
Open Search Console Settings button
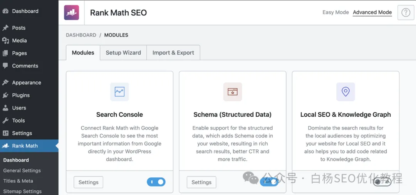click(x=88, y=182)
